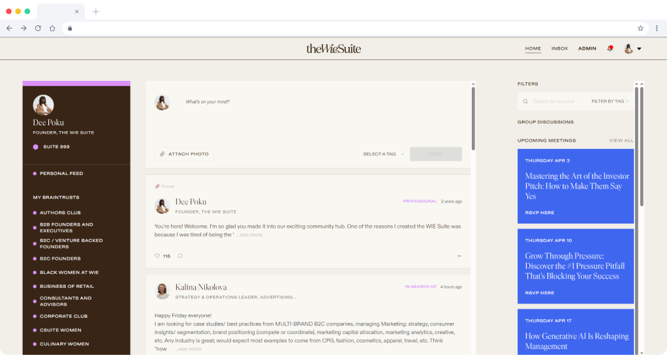Bookmark page with star icon
The image size is (667, 355).
640,28
